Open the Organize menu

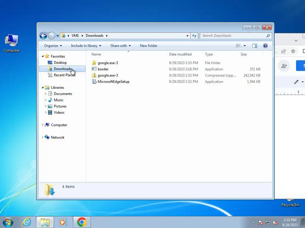(53, 46)
